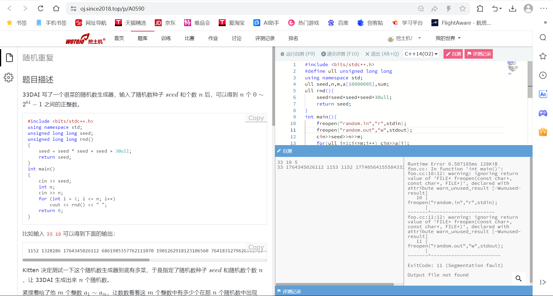The width and height of the screenshot is (553, 296).
Task: Expand the C++14(O2) language dropdown
Action: point(421,54)
